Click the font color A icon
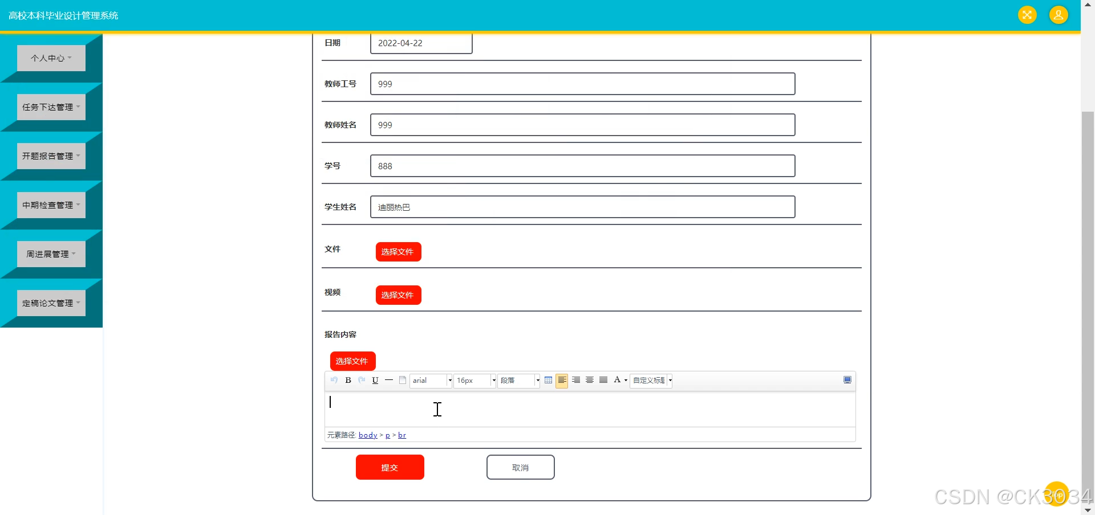Viewport: 1095px width, 515px height. (617, 380)
